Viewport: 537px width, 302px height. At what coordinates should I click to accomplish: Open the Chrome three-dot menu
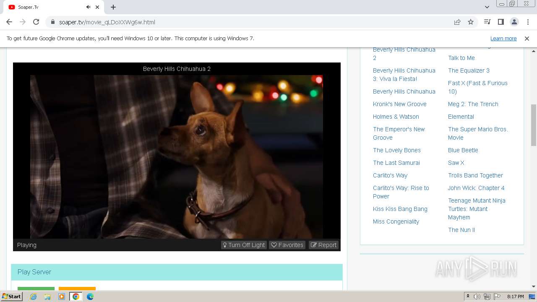coord(527,22)
